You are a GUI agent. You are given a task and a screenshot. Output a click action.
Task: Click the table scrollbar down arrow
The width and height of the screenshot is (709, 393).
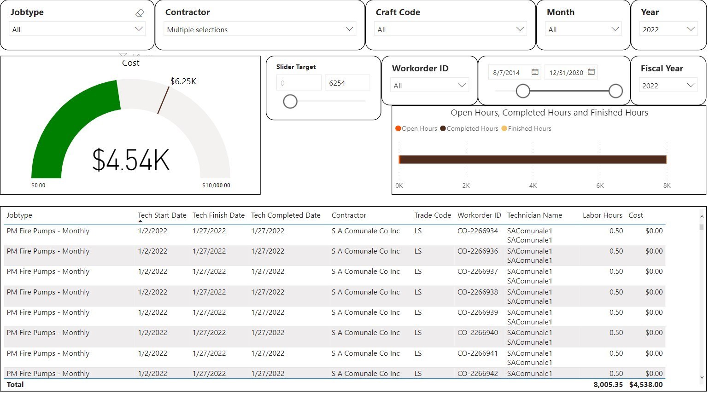(x=702, y=377)
